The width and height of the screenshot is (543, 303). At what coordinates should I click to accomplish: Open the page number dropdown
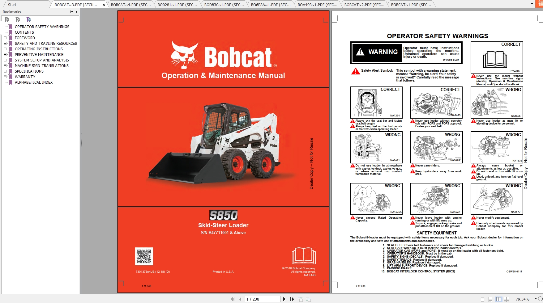click(278, 299)
